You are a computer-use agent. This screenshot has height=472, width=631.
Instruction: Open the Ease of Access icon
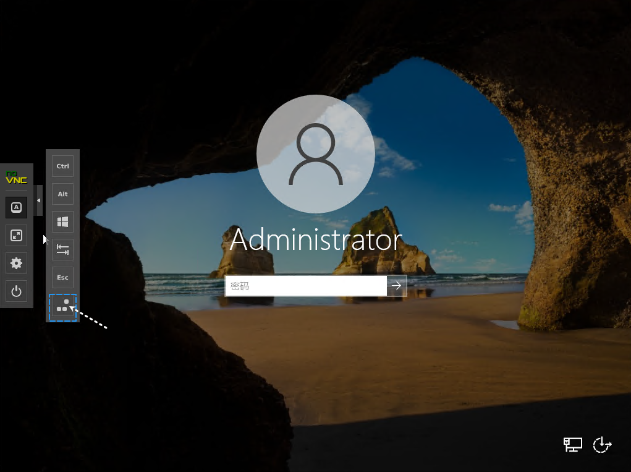602,444
